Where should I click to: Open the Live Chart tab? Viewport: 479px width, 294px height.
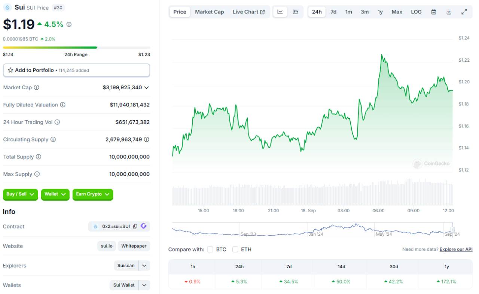pos(248,12)
